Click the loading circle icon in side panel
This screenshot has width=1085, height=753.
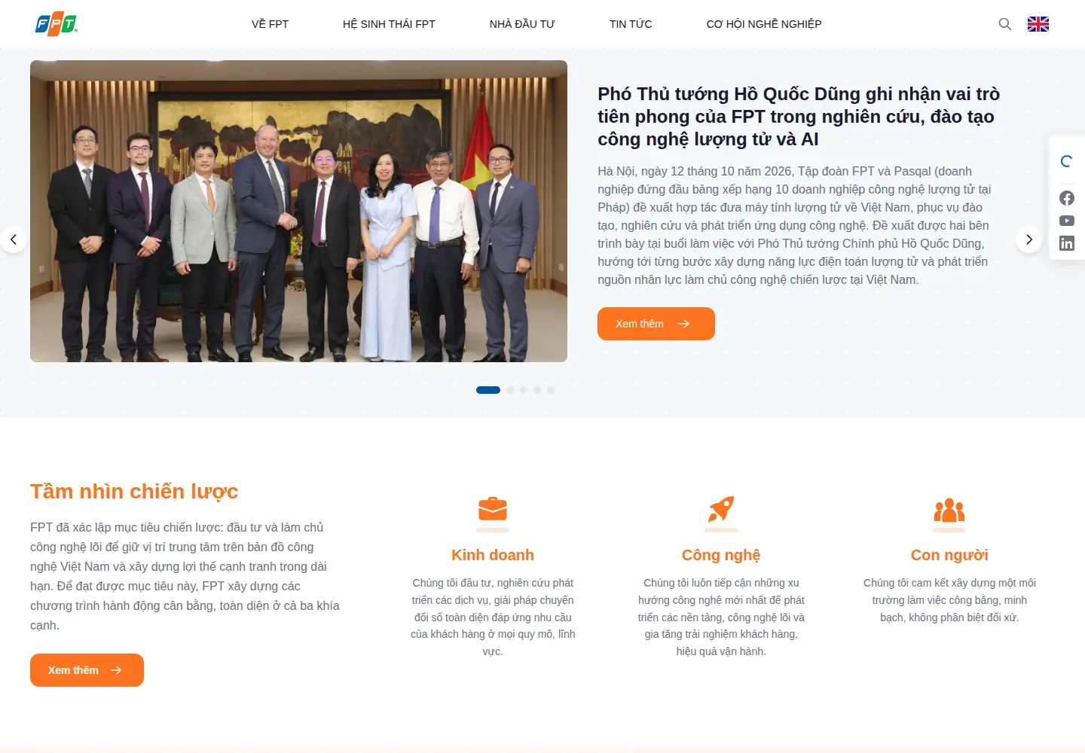[1067, 161]
